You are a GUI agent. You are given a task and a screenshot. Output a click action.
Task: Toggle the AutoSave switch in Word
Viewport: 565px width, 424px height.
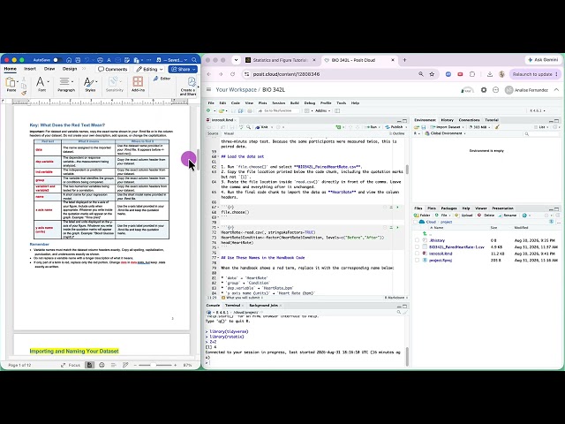click(x=56, y=60)
